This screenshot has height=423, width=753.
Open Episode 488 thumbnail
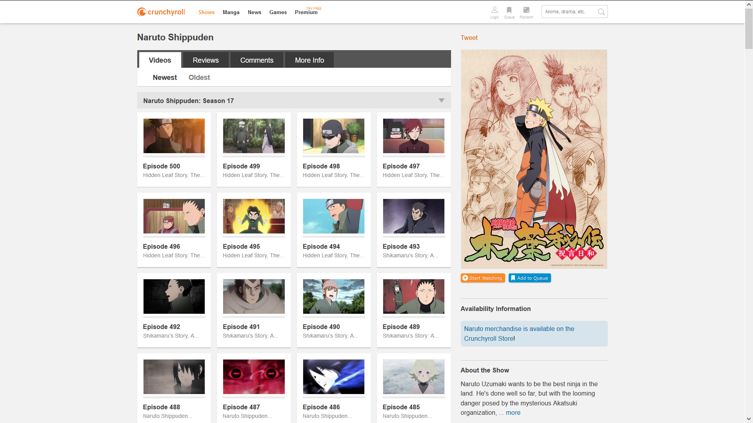pos(174,377)
